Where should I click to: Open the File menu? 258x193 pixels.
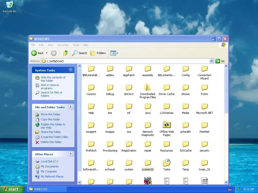[x=33, y=45]
